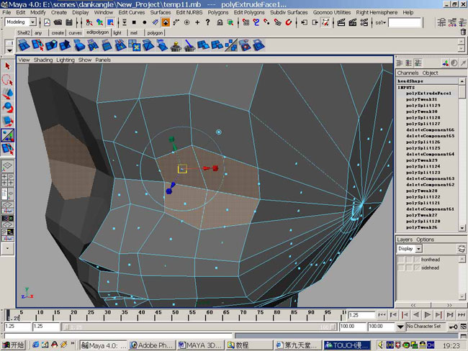The width and height of the screenshot is (468, 351).
Task: Click the IPR render clapboard icon
Action: (353, 22)
